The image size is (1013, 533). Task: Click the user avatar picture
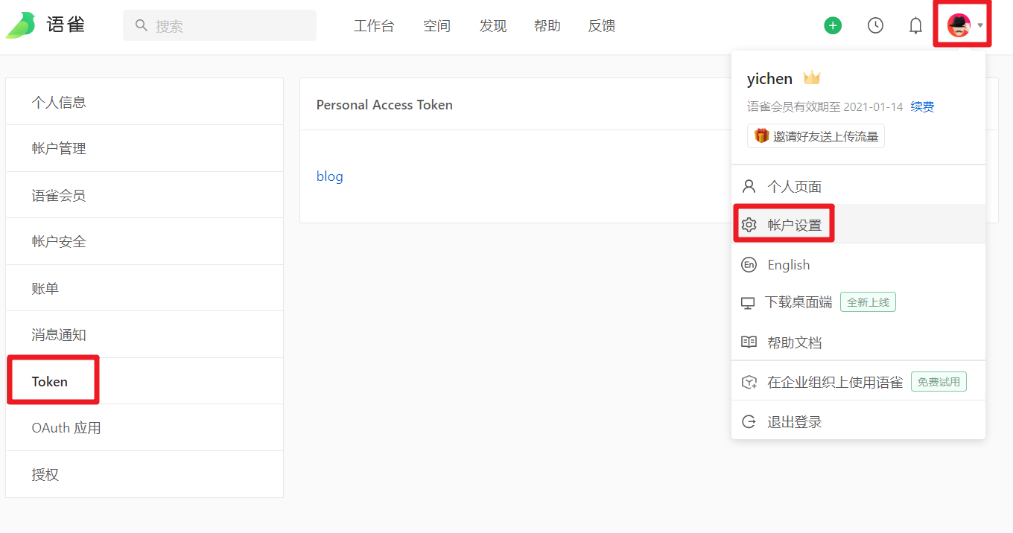click(959, 25)
